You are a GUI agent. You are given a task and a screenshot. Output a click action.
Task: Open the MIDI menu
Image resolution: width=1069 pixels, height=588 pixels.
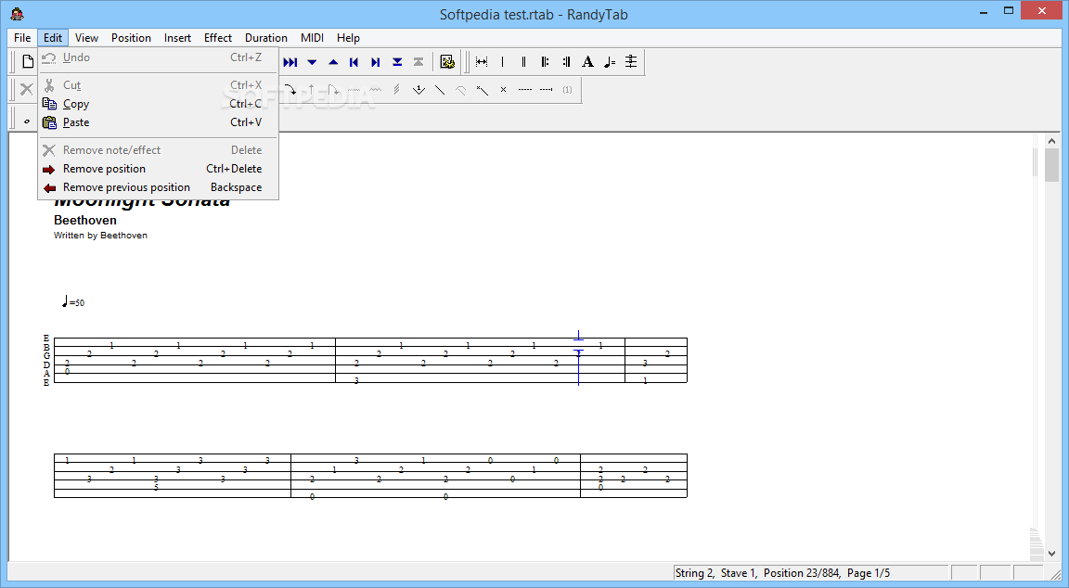(x=312, y=37)
